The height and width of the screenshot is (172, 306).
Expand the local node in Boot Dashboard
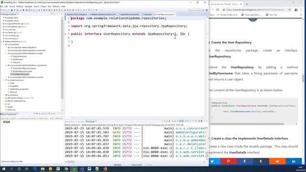1,122
